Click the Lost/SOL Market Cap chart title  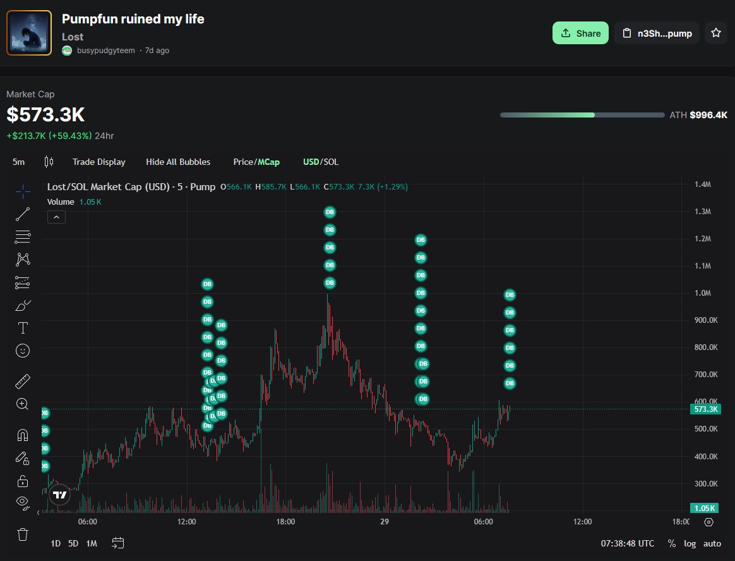[x=131, y=187]
